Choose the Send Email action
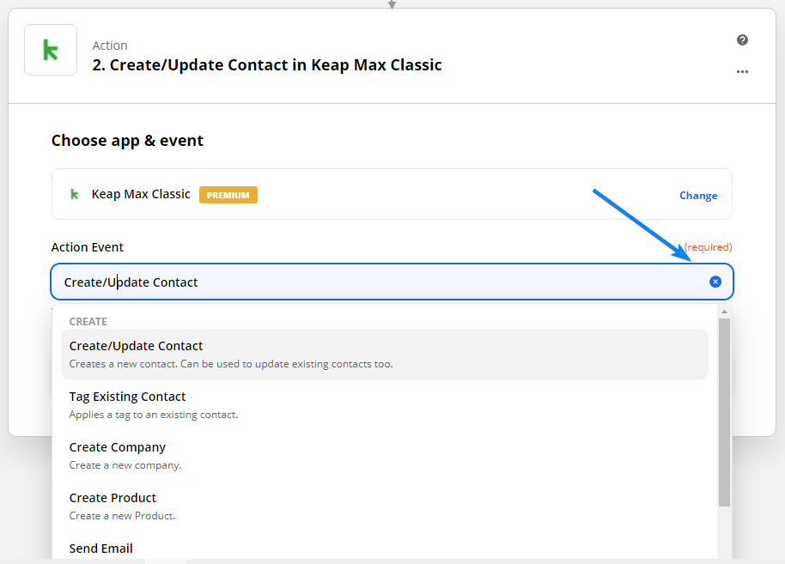Screen dimensions: 785x564 point(101,549)
